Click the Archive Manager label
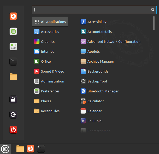 point(101,61)
